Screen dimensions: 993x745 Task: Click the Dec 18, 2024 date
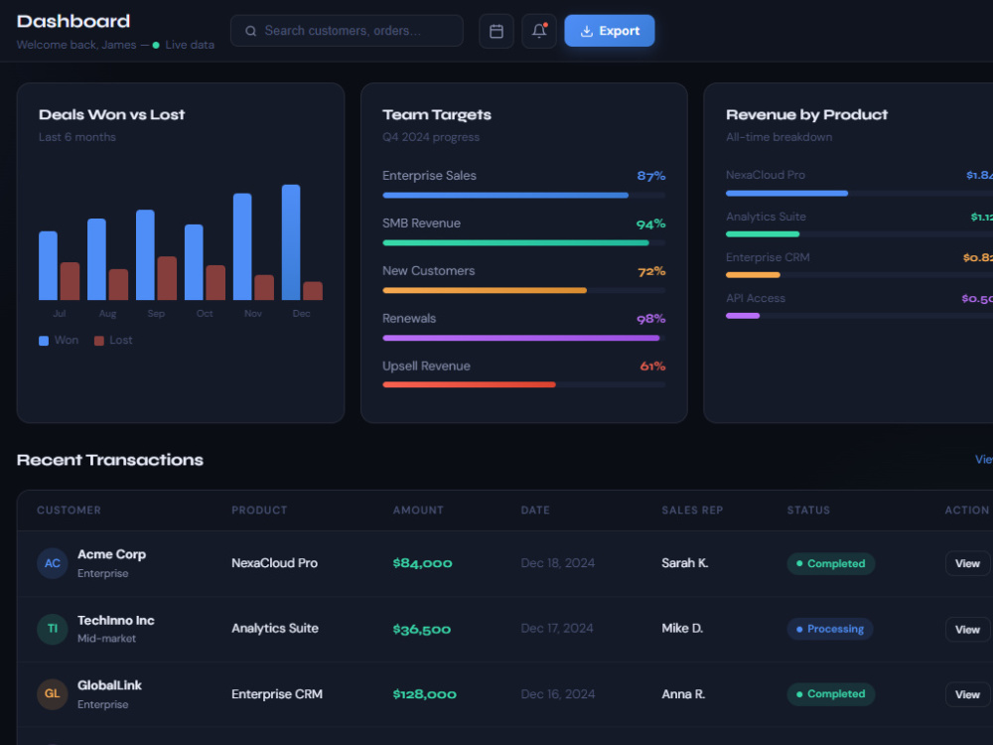pos(557,563)
